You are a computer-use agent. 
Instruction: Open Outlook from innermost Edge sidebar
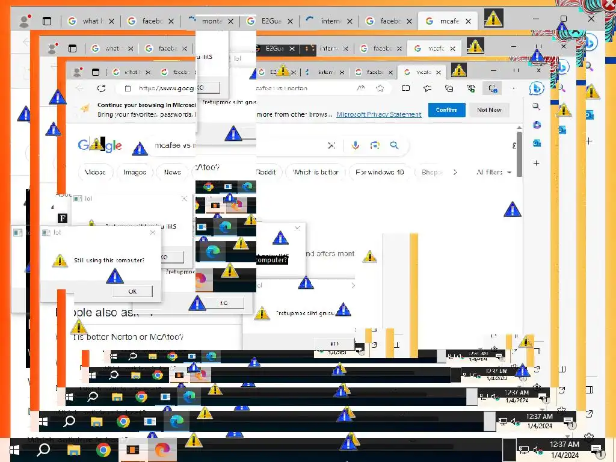(537, 143)
